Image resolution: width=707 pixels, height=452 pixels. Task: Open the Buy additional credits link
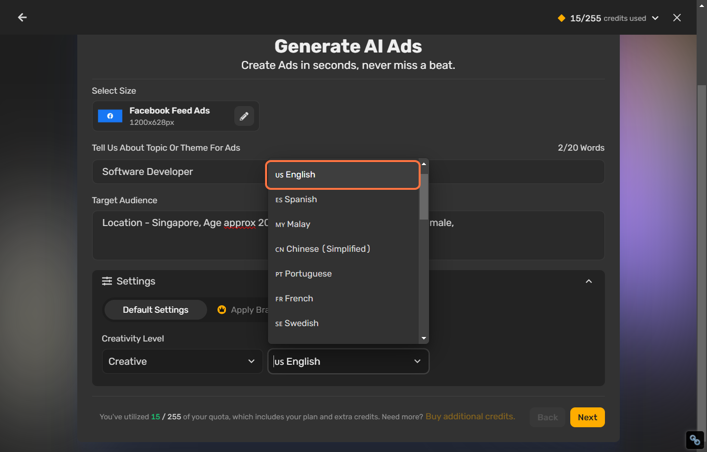(470, 416)
